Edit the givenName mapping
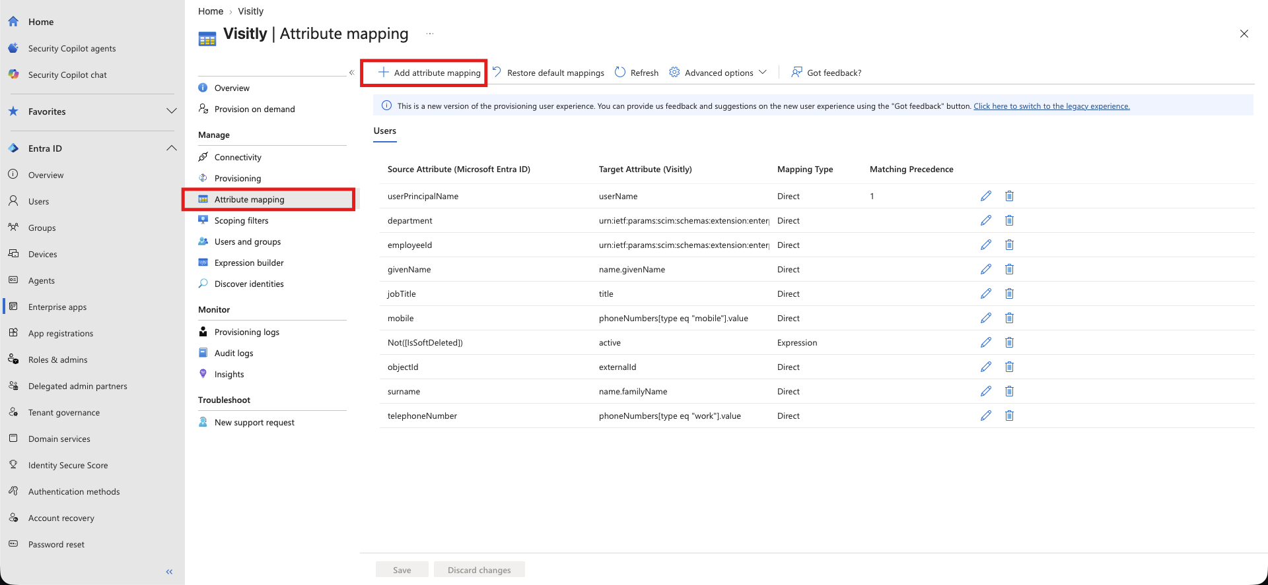This screenshot has height=585, width=1268. click(x=986, y=269)
